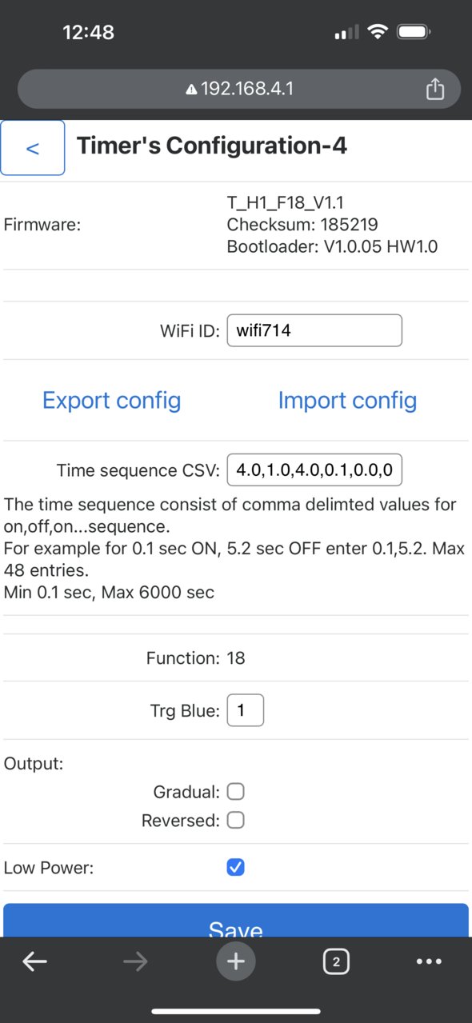The image size is (472, 1023).
Task: Tap the share icon in address bar
Action: pyautogui.click(x=434, y=88)
